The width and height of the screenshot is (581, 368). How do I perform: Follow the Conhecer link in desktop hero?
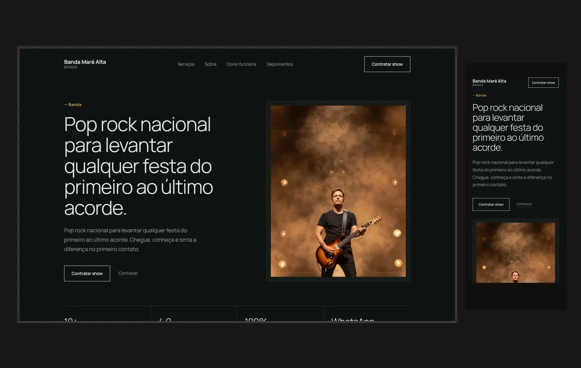[x=128, y=274]
